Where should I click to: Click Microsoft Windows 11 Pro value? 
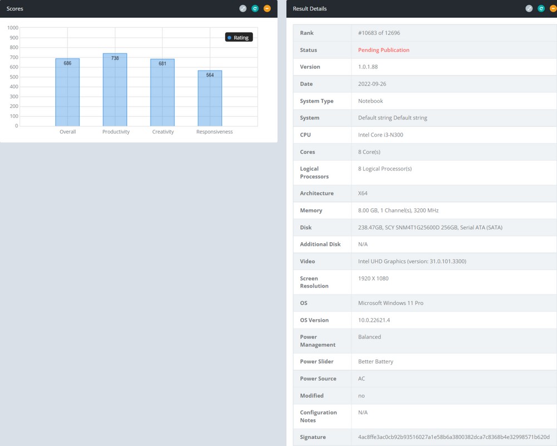pyautogui.click(x=391, y=303)
